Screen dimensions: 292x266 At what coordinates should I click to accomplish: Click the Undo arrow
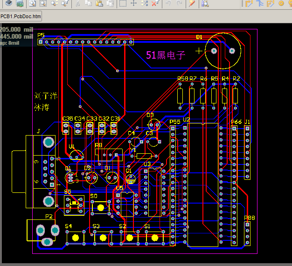[x=168, y=3]
